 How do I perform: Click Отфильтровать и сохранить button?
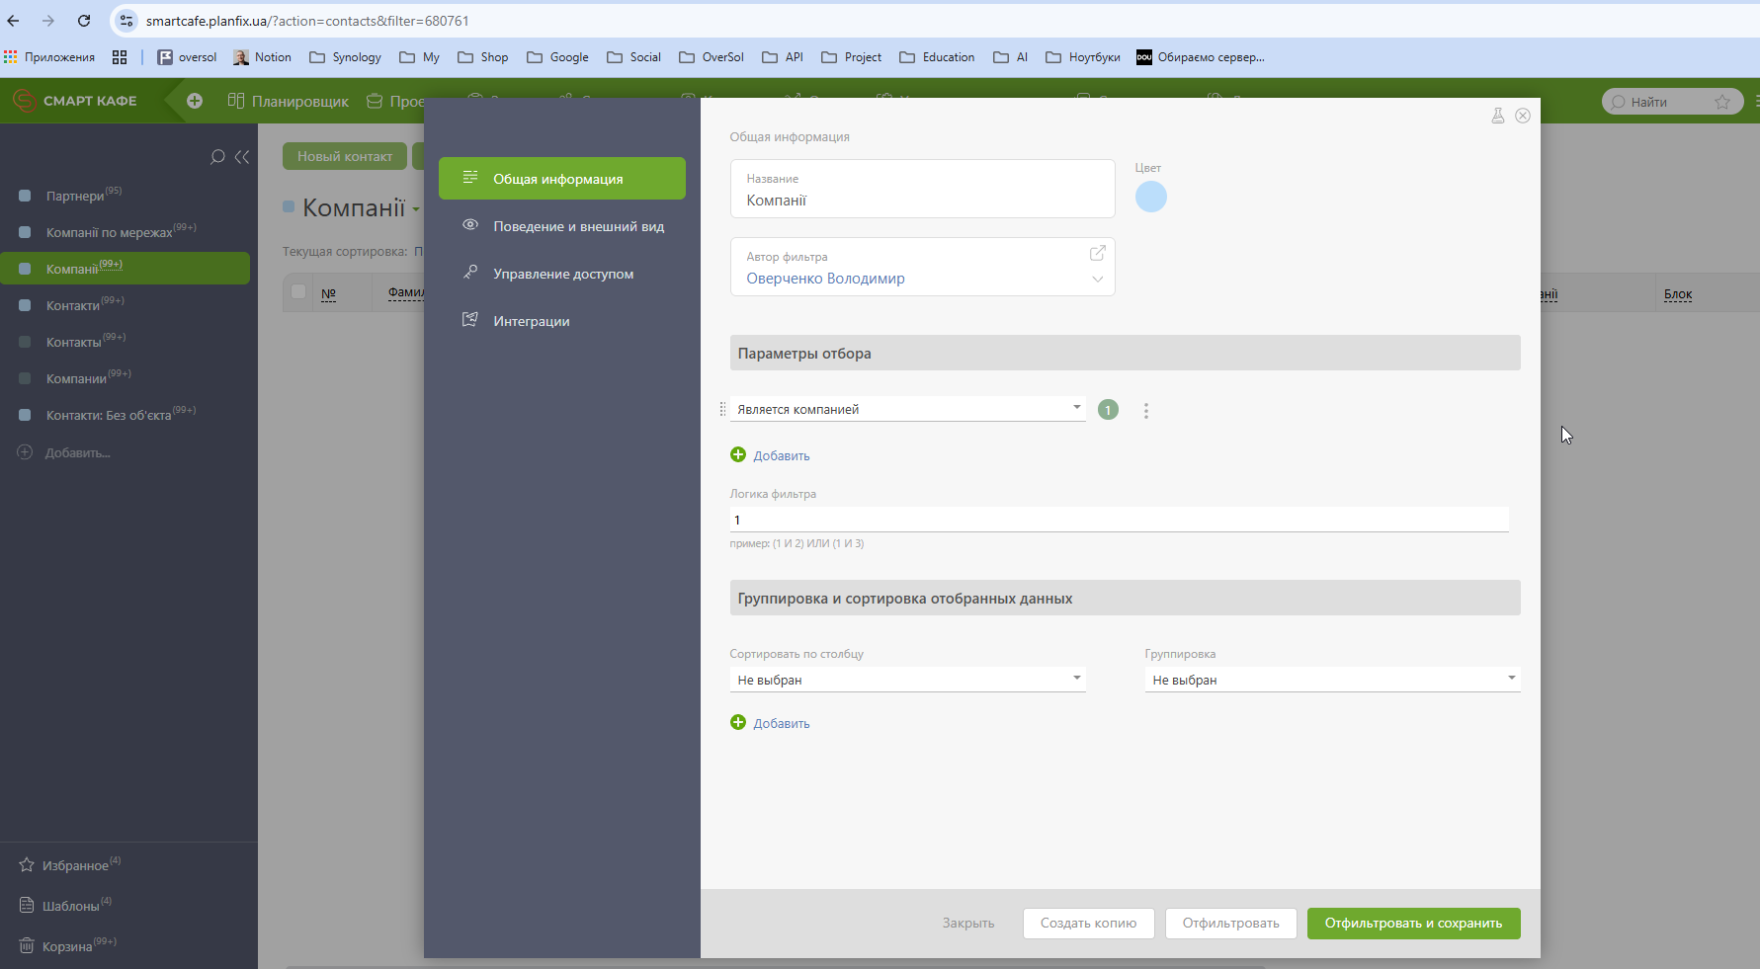point(1413,924)
